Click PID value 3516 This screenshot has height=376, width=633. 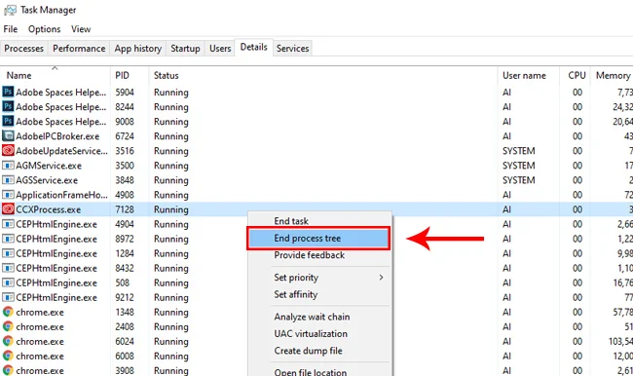[125, 151]
